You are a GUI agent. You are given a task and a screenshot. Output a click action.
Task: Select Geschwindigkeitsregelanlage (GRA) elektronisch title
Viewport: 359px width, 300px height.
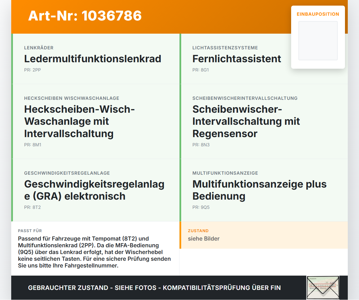pos(94,190)
